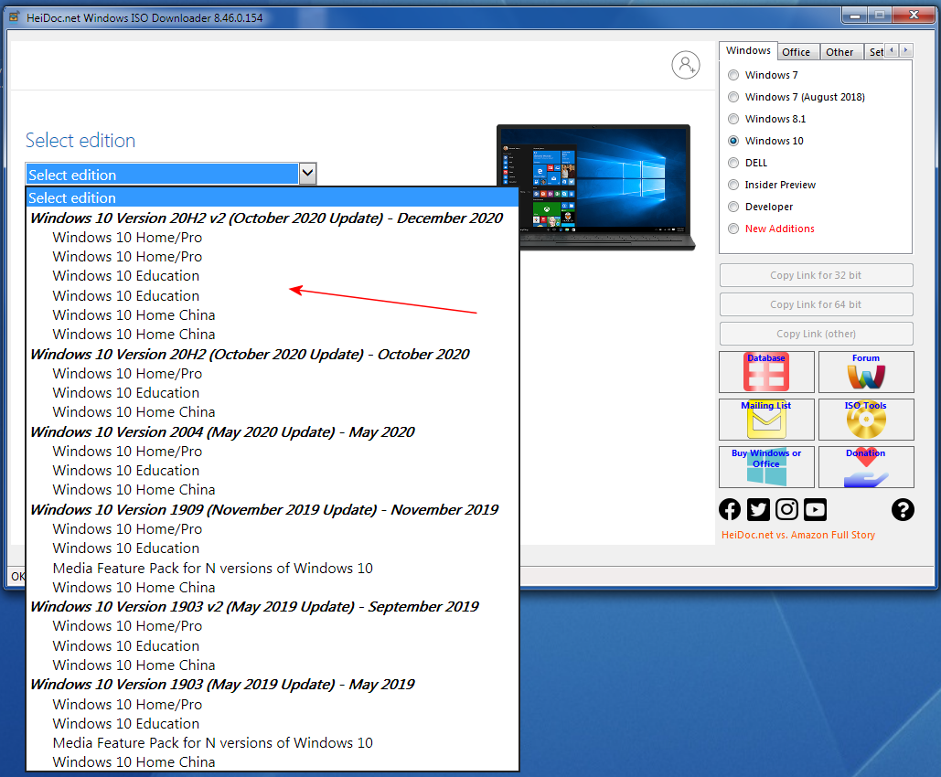Open the Mailing List envelope icon
The height and width of the screenshot is (777, 941).
click(766, 420)
